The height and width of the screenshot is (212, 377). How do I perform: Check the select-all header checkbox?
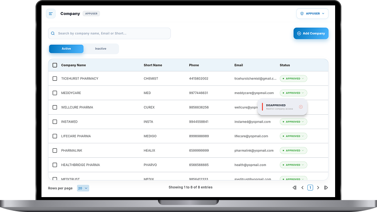point(55,65)
